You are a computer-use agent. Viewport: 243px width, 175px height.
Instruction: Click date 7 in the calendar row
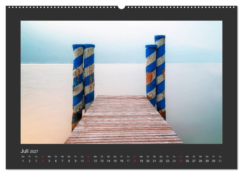click(62, 161)
